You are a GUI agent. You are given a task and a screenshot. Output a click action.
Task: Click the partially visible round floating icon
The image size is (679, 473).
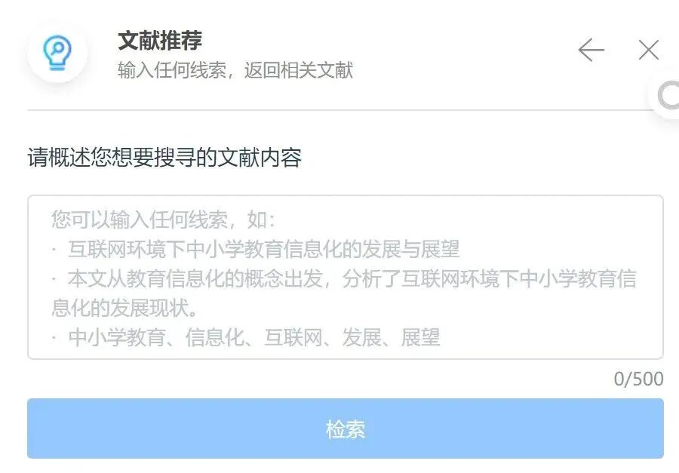click(666, 96)
